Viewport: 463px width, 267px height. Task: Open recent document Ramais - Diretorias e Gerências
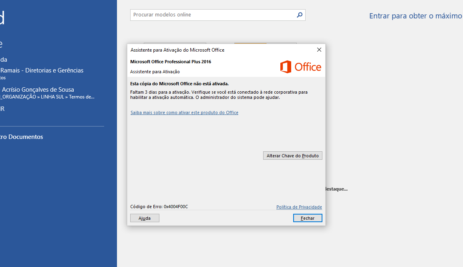pos(42,74)
